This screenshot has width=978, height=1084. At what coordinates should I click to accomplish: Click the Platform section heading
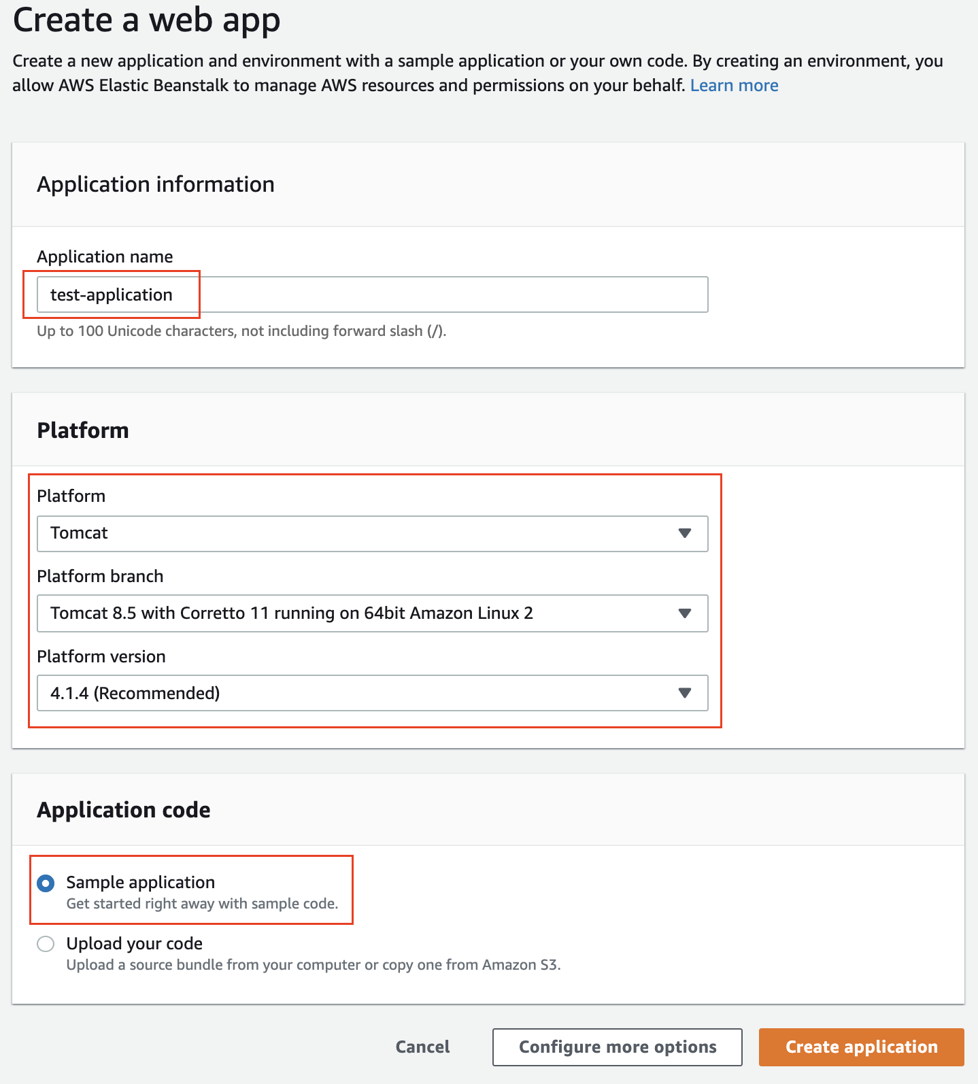coord(83,430)
